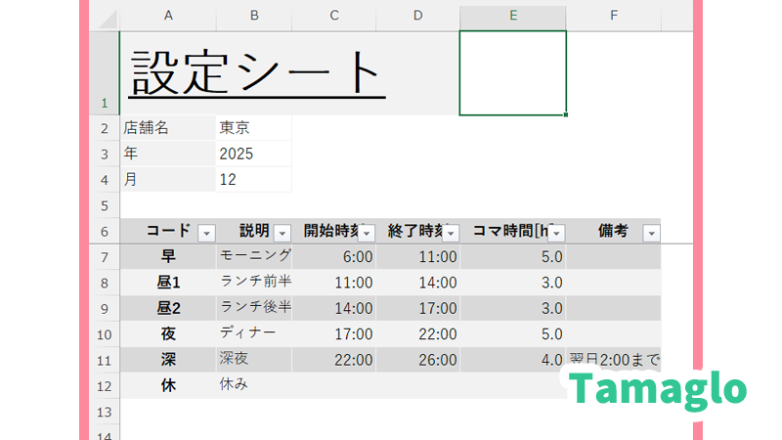Image resolution: width=782 pixels, height=440 pixels.
Task: Open the 説明 column filter dropdown
Action: tap(282, 233)
